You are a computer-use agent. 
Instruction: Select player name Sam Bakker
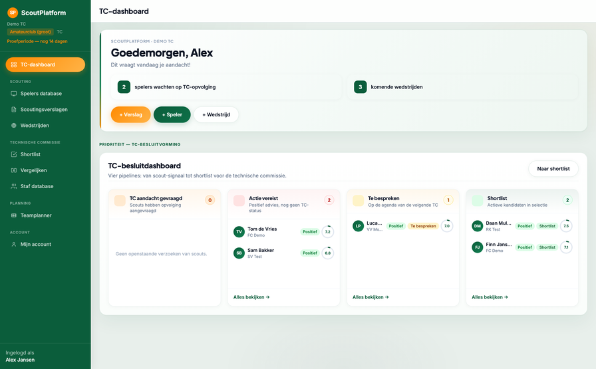point(261,251)
